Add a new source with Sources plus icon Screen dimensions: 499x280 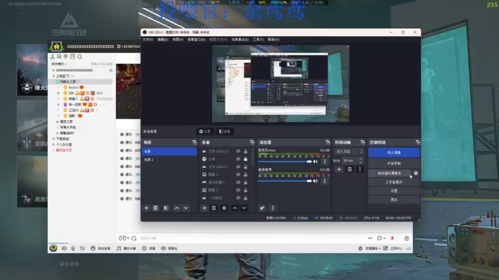point(205,208)
